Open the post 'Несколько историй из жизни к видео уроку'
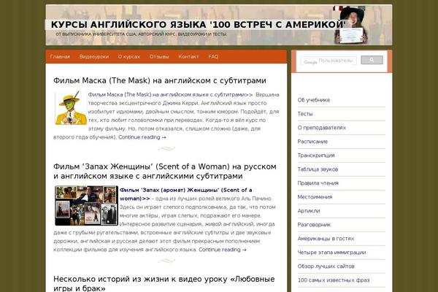The height and width of the screenshot is (292, 438). tap(164, 283)
